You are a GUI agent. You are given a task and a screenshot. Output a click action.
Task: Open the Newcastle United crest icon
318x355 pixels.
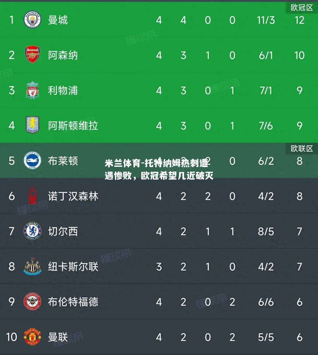click(32, 266)
